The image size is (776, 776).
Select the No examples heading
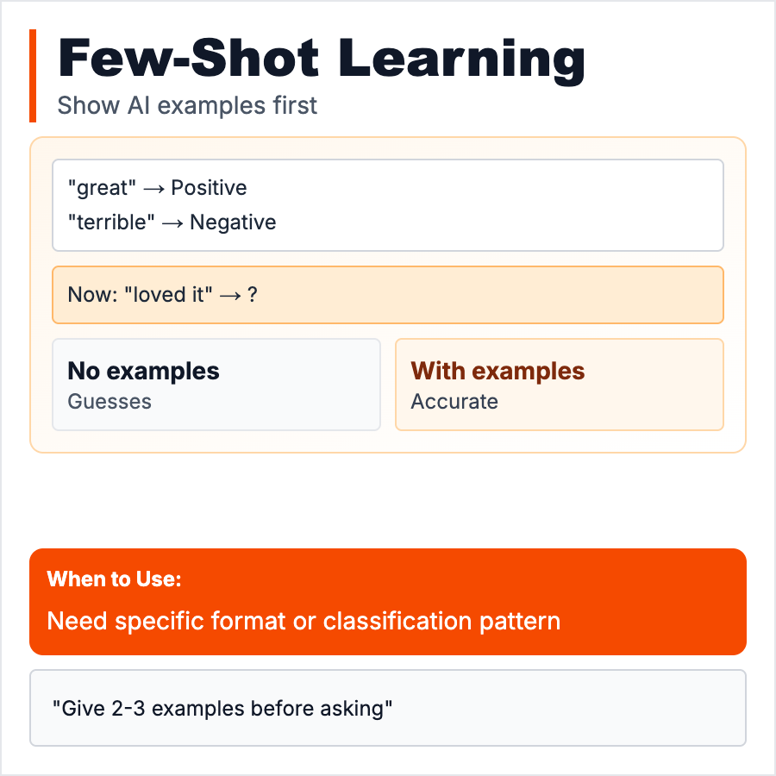143,371
